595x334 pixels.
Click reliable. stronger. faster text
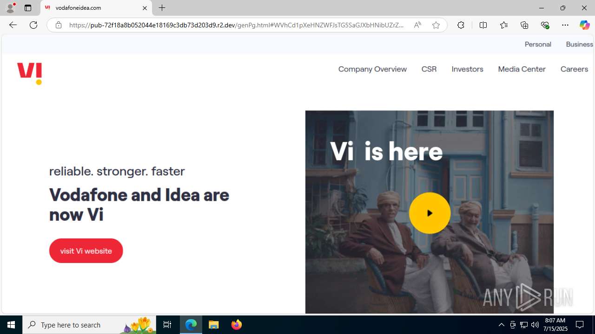117,171
